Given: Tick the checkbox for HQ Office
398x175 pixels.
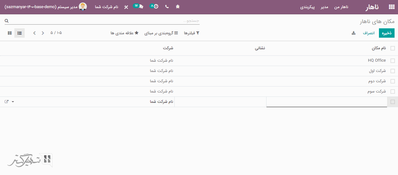Looking at the screenshot, I should point(392,61).
